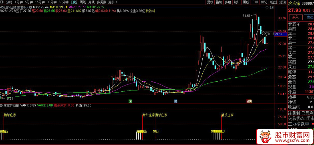
Task: Click the leftmost 猎杀庄家 signal label
Action: [10, 115]
